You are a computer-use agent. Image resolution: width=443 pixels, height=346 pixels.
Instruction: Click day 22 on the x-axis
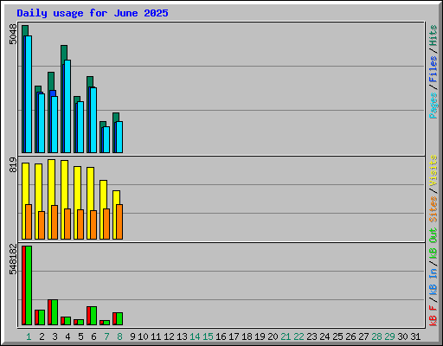(299, 336)
